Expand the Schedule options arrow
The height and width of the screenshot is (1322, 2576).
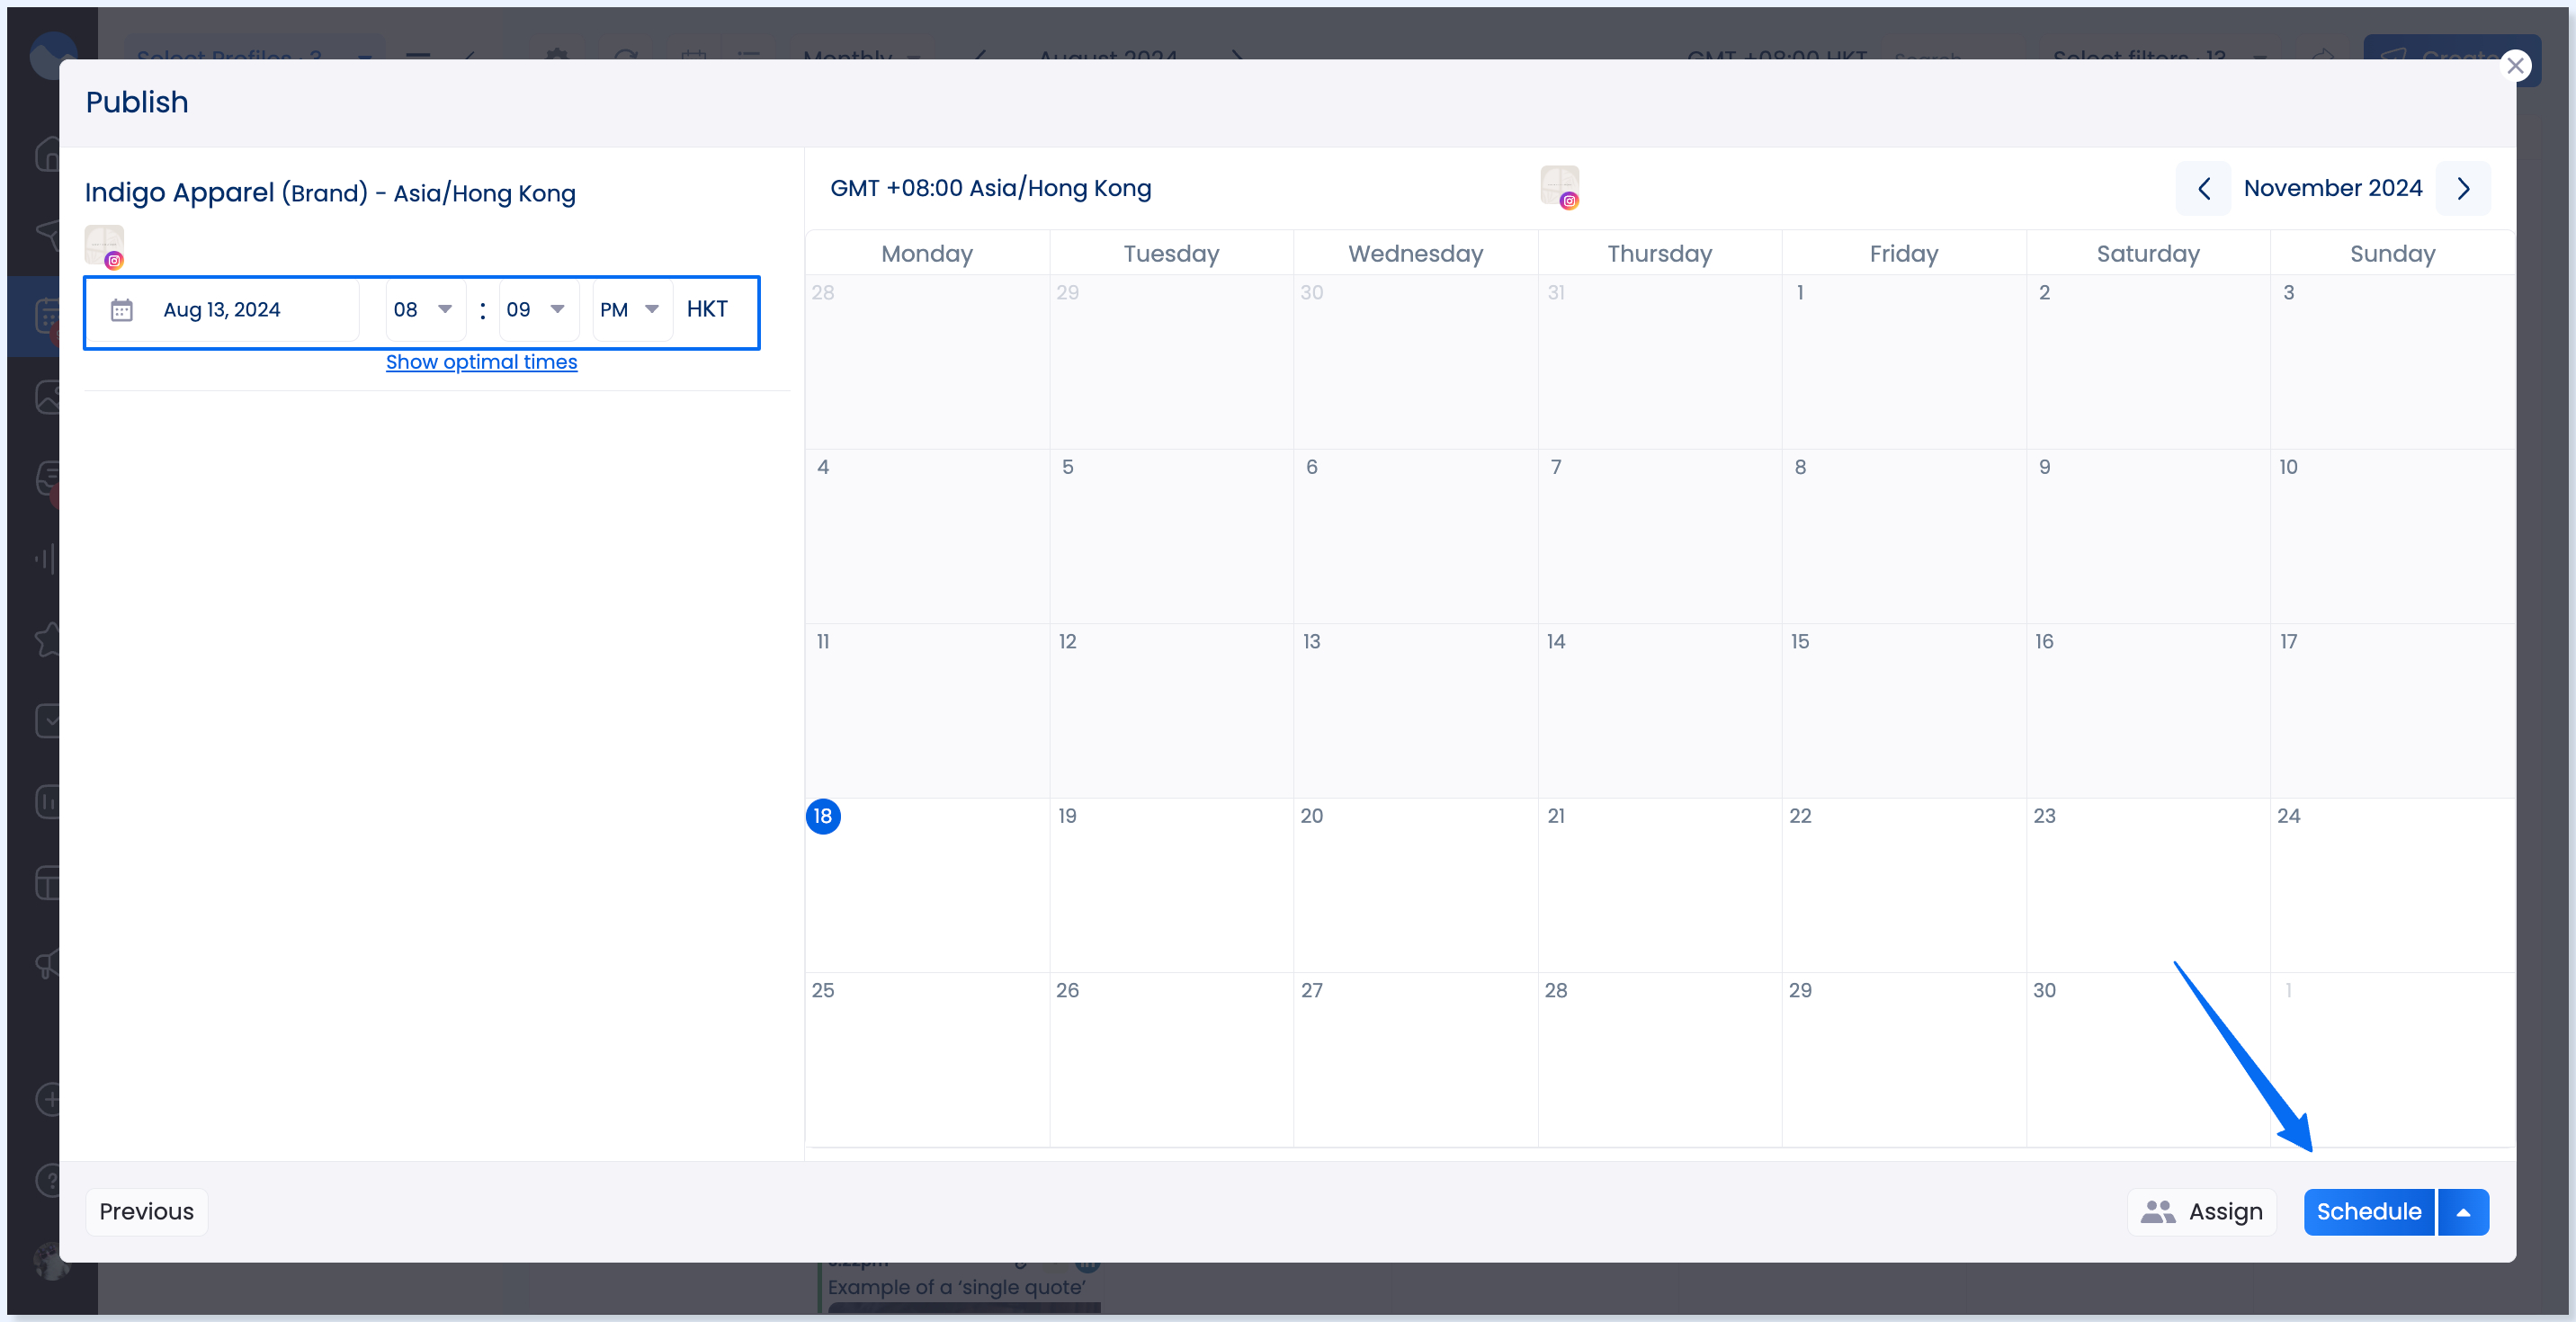pos(2463,1211)
